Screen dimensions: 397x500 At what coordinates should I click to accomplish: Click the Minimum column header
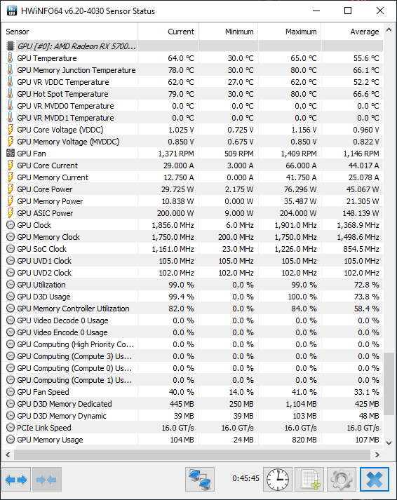pyautogui.click(x=228, y=32)
